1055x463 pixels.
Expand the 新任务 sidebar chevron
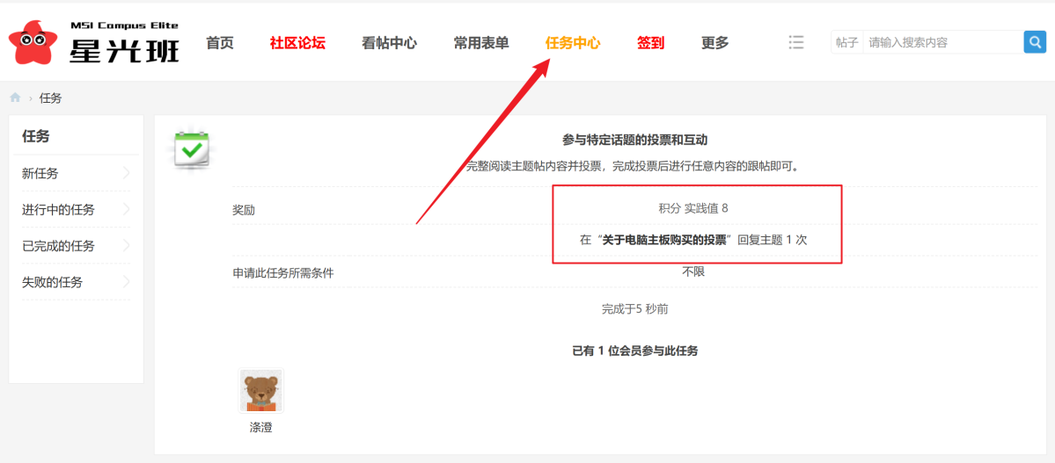126,173
